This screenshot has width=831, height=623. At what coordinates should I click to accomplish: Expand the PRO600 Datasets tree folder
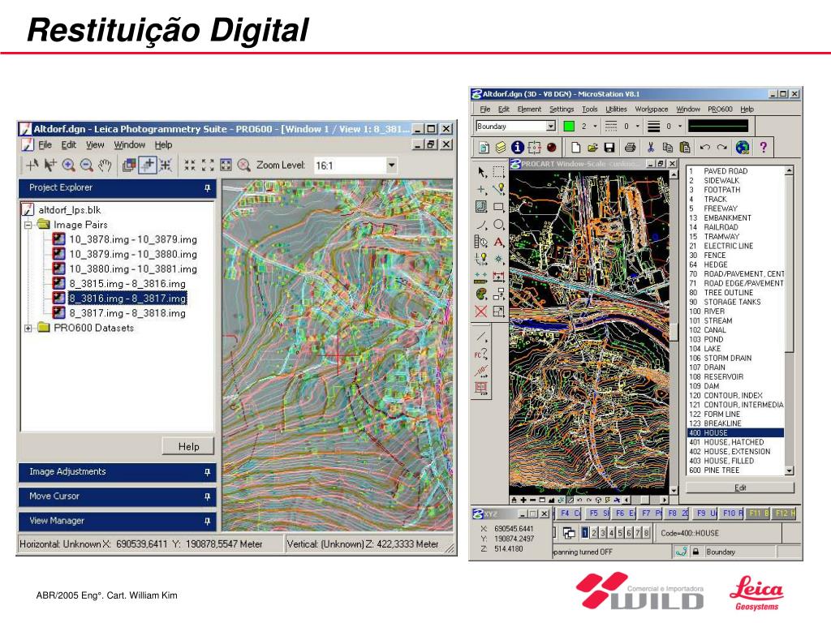coord(28,328)
